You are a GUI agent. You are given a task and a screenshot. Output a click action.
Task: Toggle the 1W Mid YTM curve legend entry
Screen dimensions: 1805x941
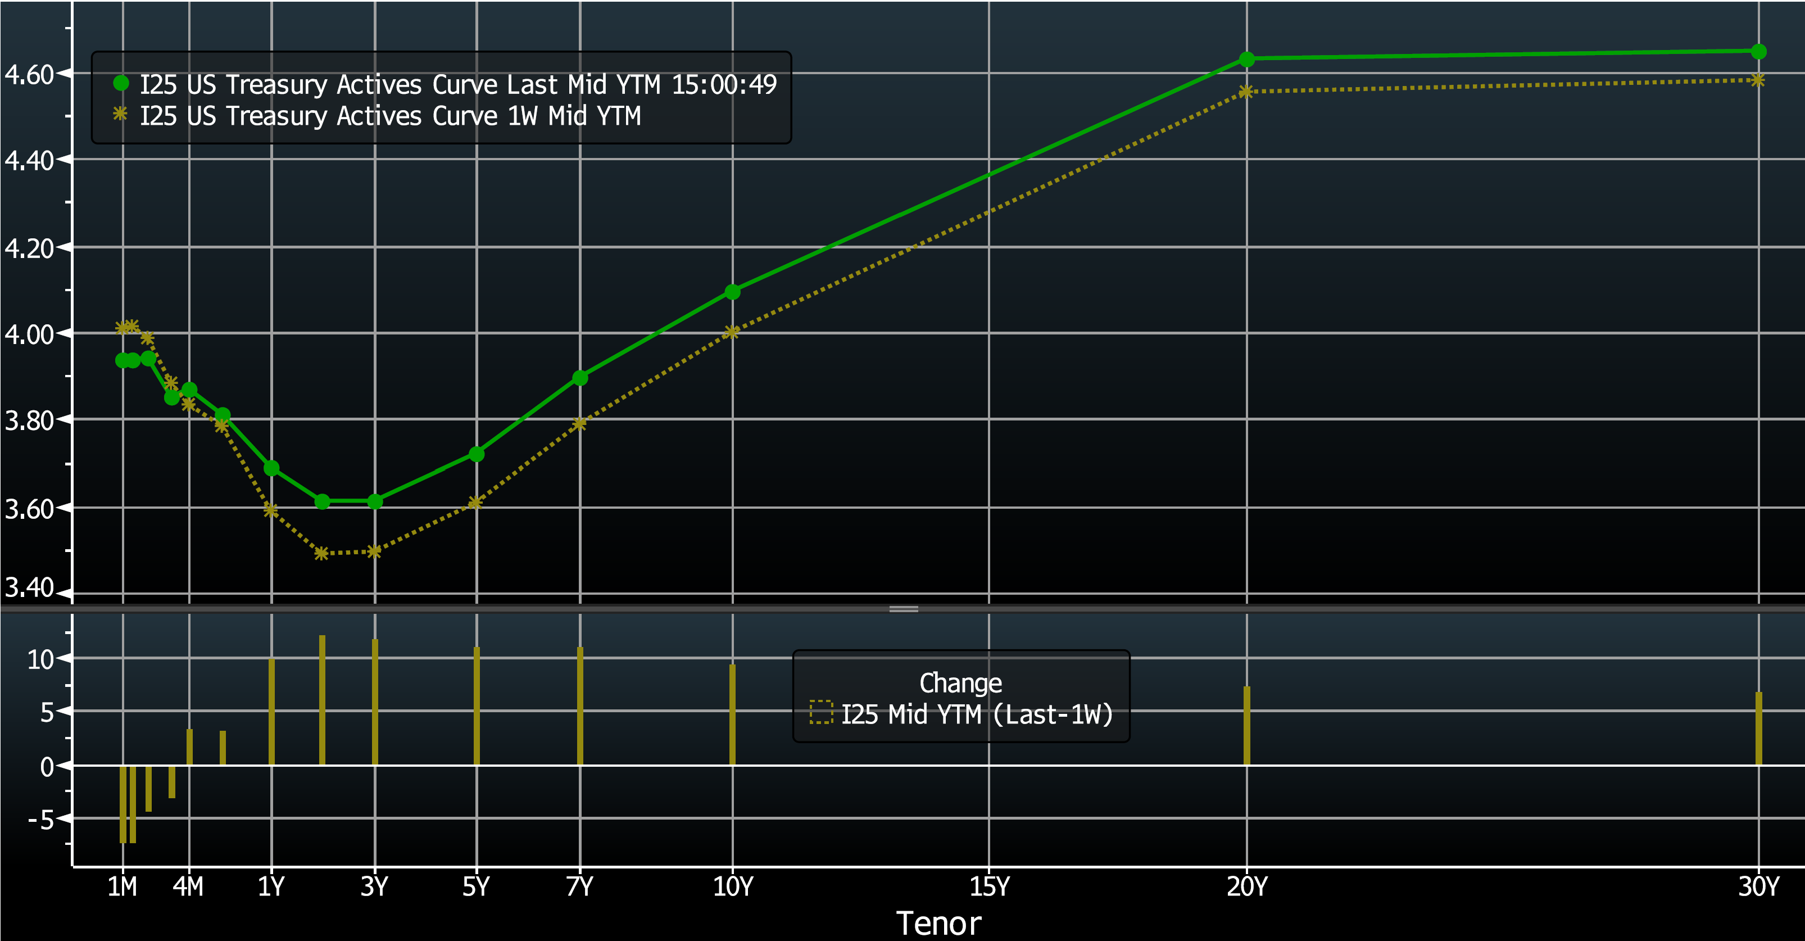coord(392,115)
